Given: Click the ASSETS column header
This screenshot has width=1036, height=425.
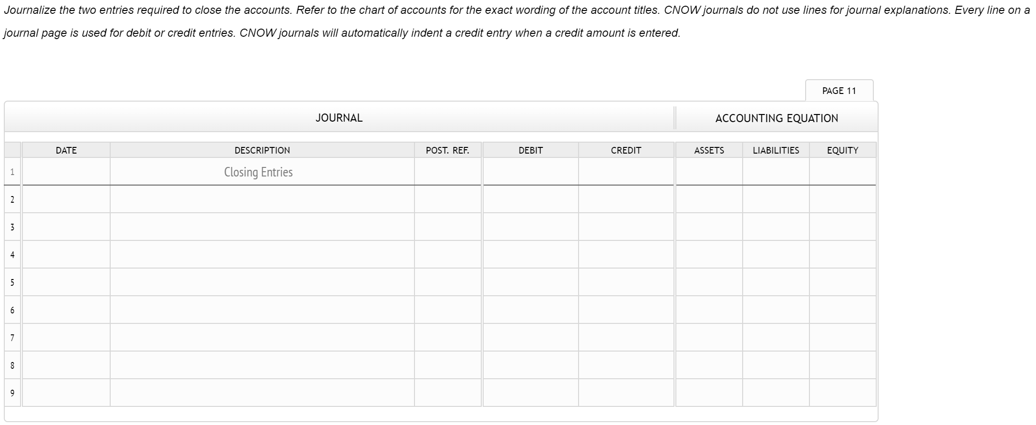Looking at the screenshot, I should click(709, 150).
